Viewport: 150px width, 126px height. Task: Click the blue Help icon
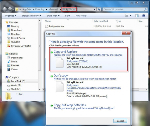click(143, 16)
